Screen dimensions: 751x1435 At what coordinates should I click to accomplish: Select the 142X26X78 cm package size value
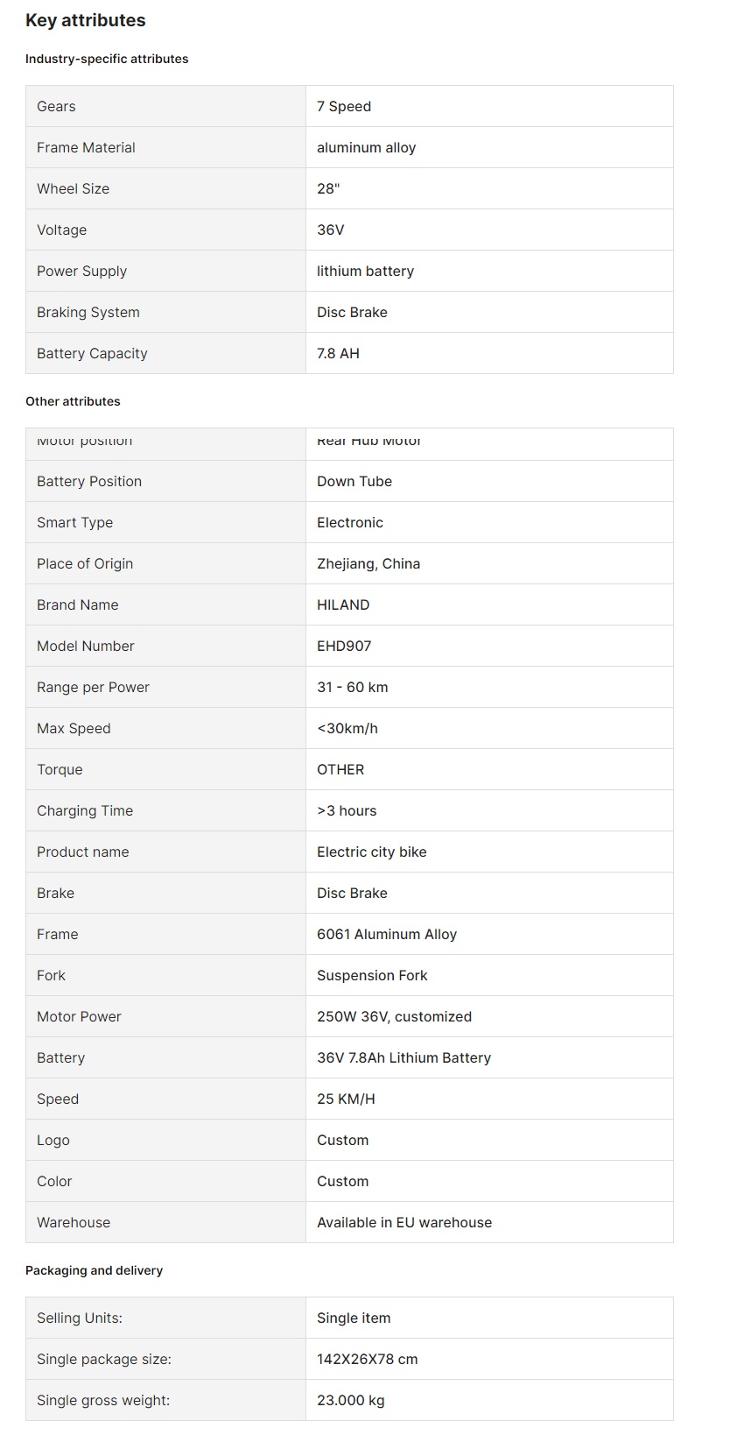point(368,1359)
